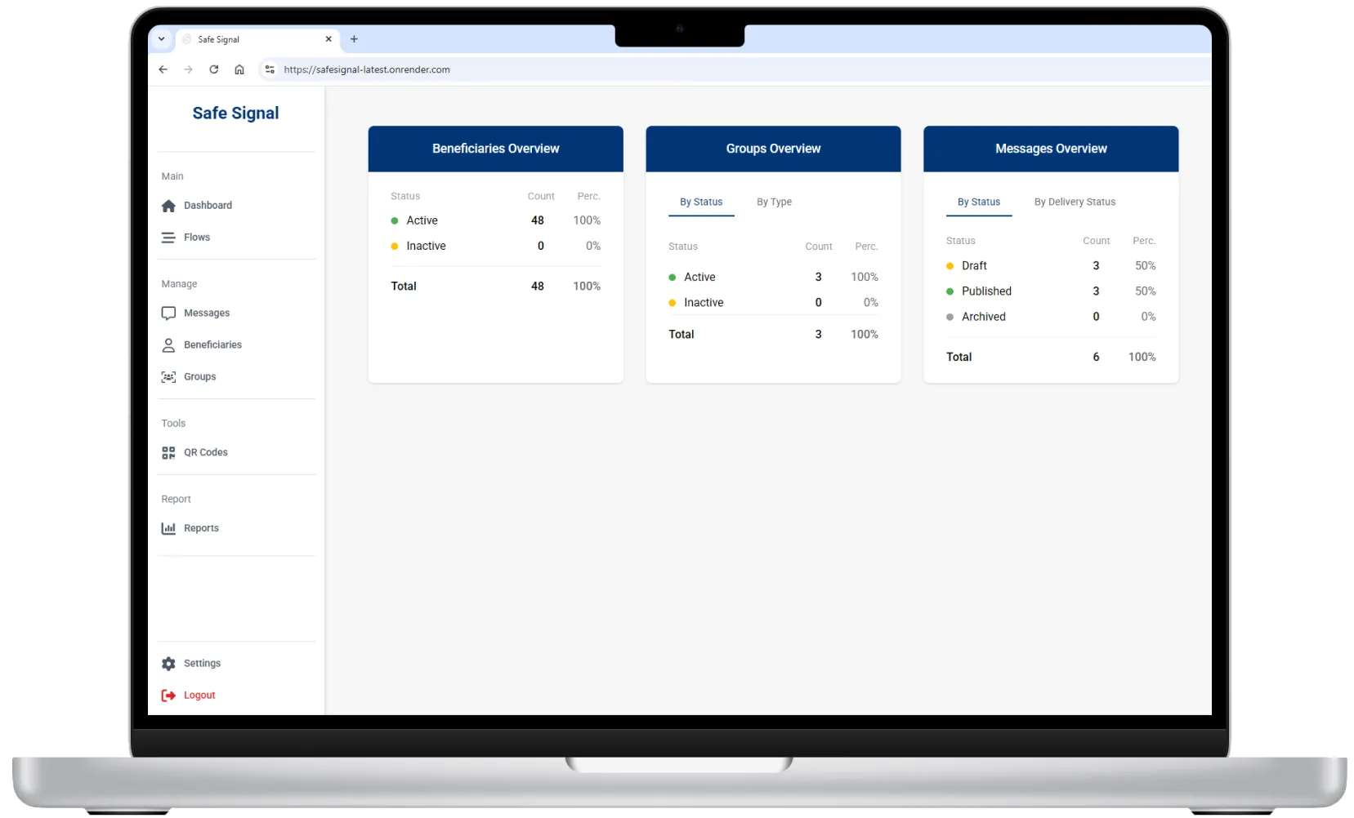Click the Published row in Messages Overview
The width and height of the screenshot is (1354, 818).
tap(1051, 291)
